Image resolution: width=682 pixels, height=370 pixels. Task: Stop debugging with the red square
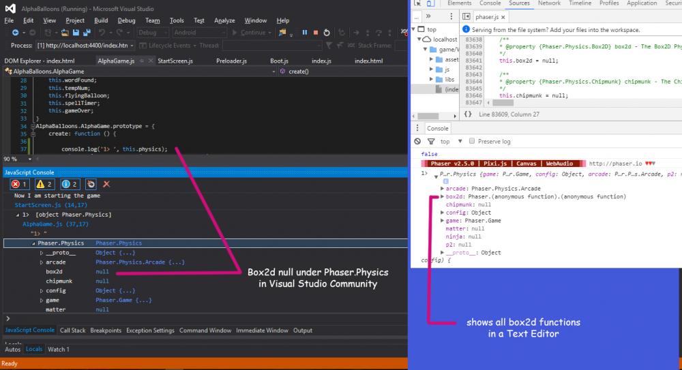(316, 33)
